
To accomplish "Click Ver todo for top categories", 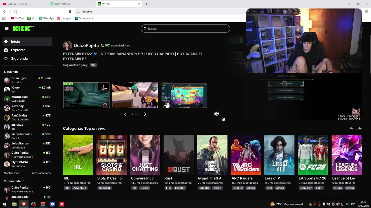I will (356, 129).
